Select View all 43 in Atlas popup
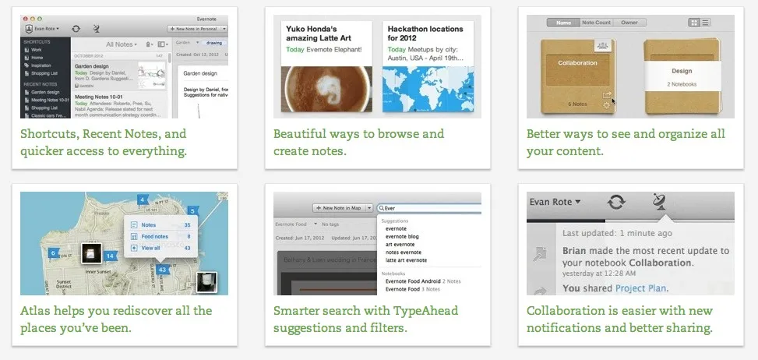 [161, 248]
